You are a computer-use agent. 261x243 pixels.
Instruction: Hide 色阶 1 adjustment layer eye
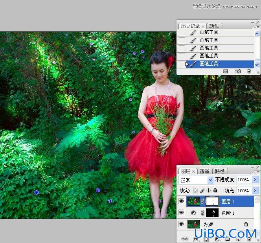[x=181, y=212]
